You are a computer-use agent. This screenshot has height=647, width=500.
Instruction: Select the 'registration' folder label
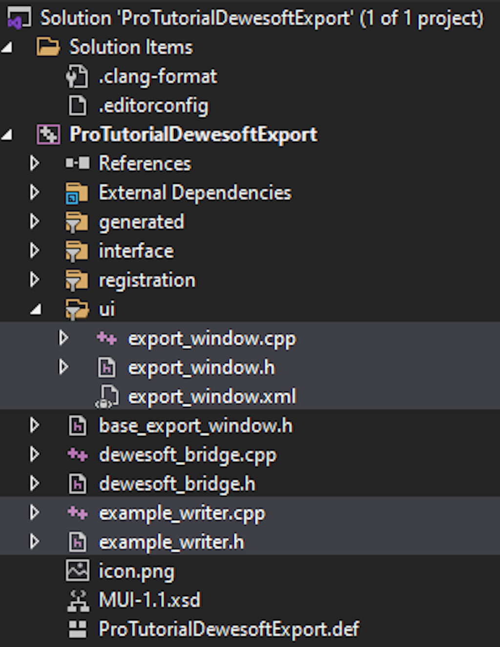pyautogui.click(x=147, y=281)
